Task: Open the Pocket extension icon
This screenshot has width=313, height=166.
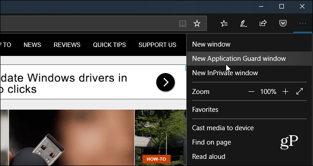Action: [283, 23]
